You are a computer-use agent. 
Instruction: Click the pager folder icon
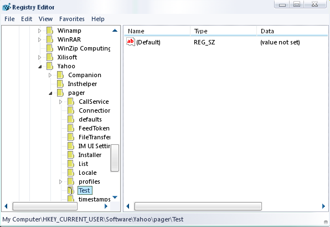pyautogui.click(x=60, y=93)
